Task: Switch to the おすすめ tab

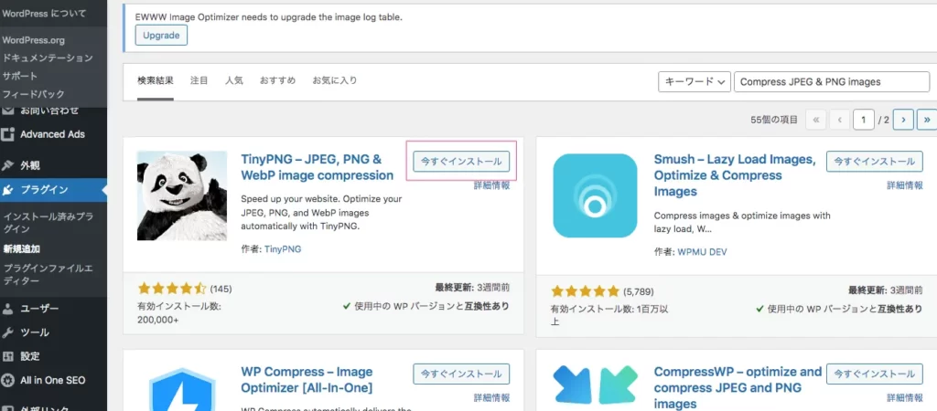Action: 277,80
